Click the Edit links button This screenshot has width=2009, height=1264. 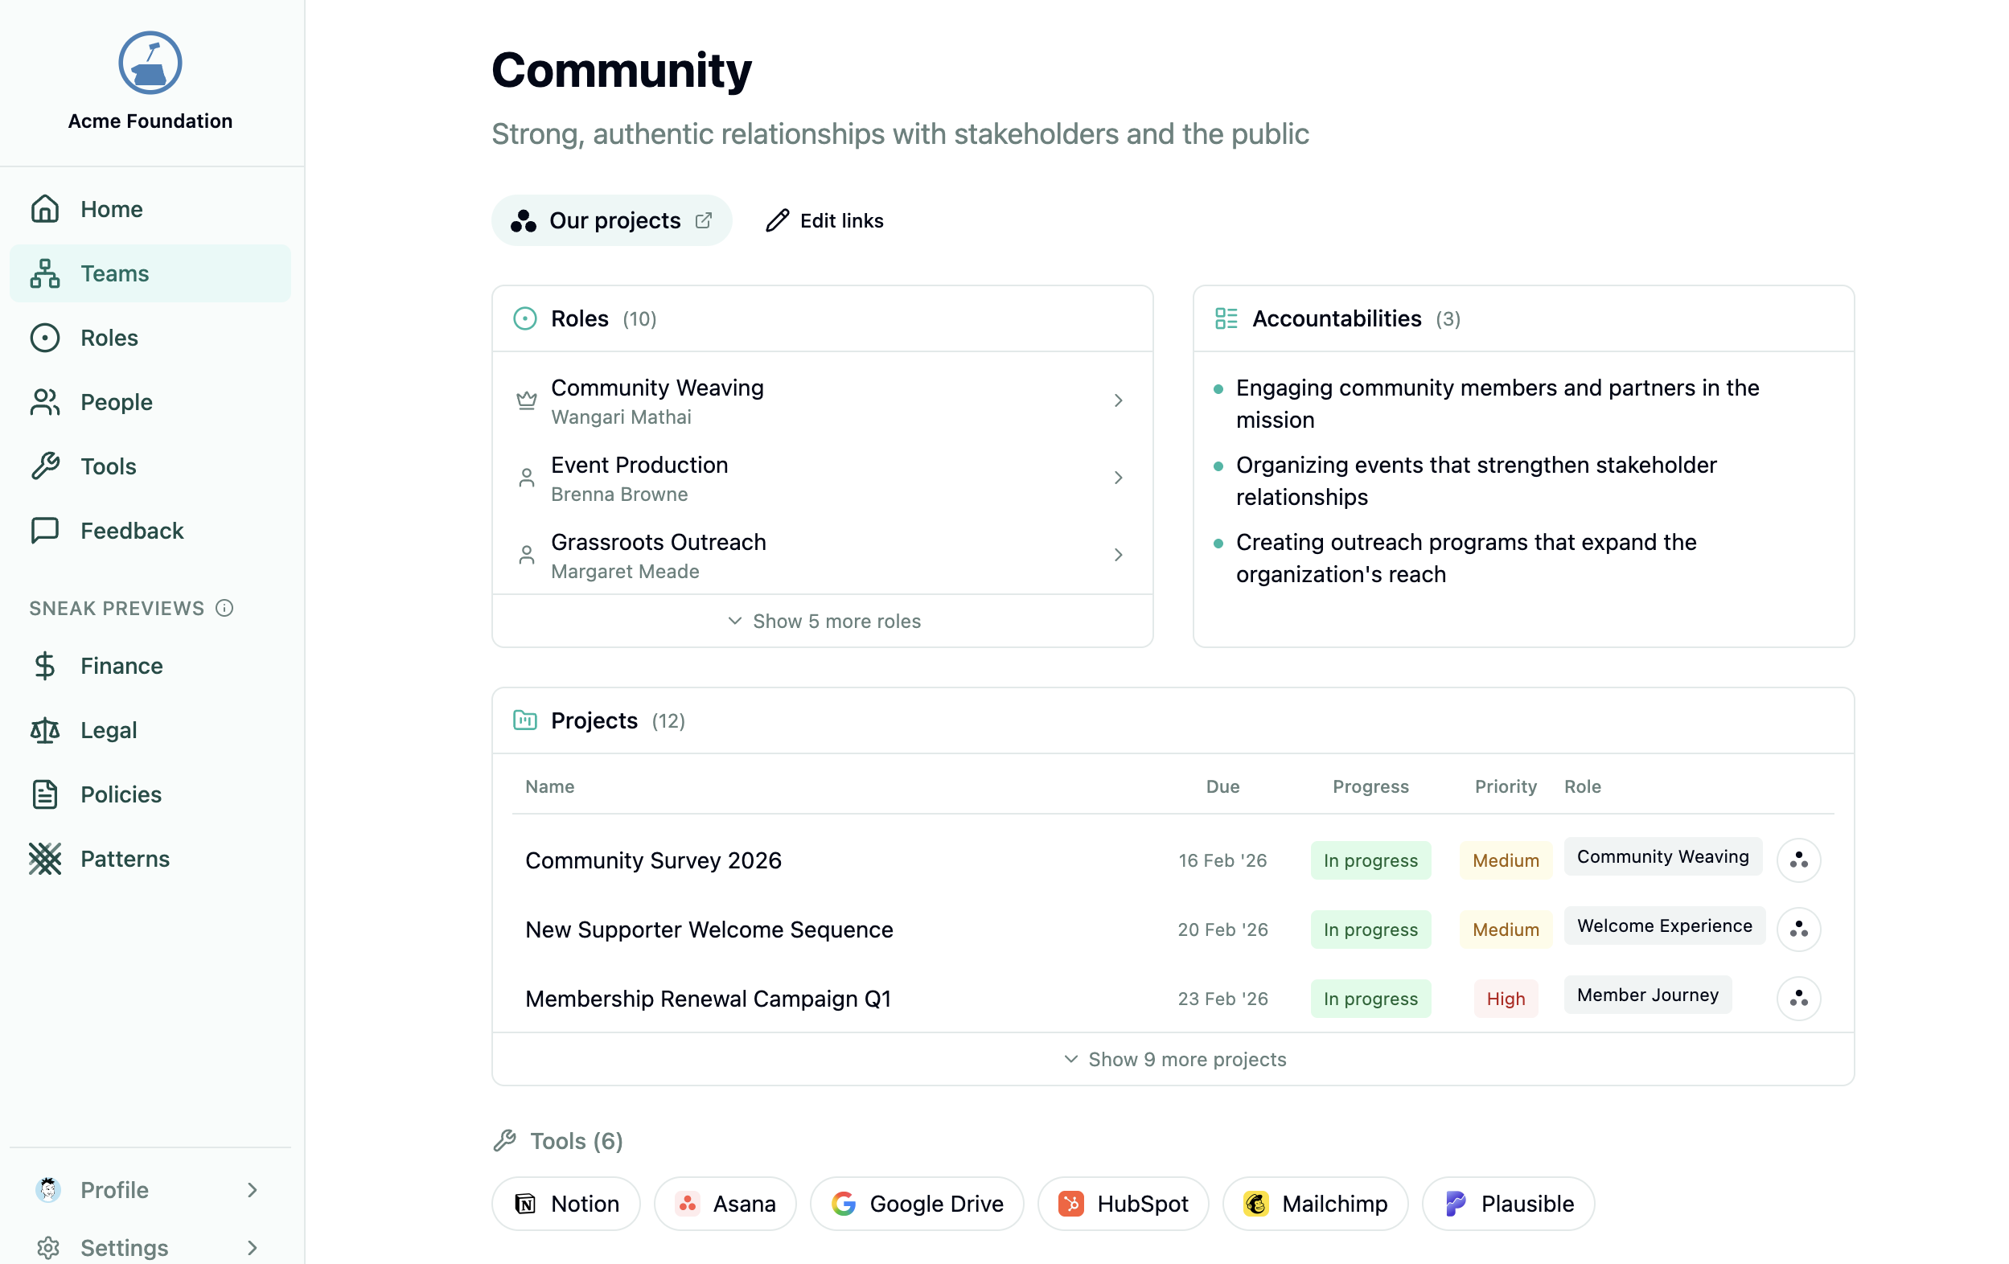[x=824, y=220]
